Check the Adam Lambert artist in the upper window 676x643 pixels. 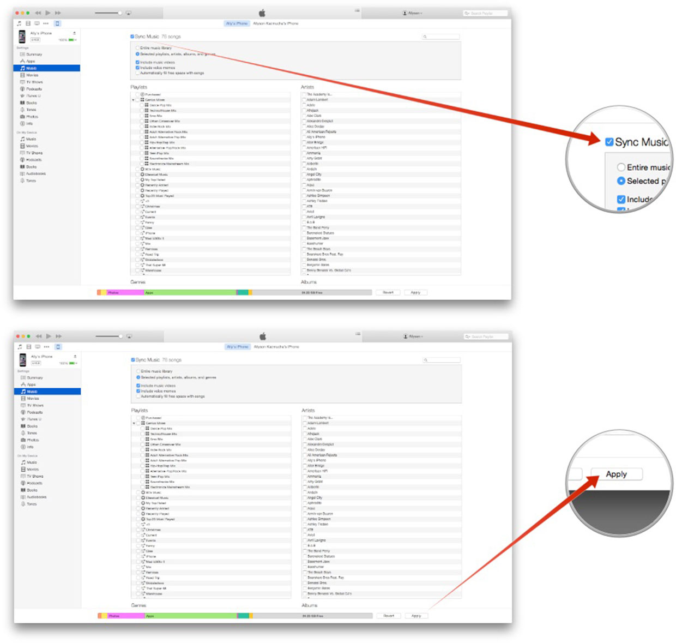click(304, 100)
